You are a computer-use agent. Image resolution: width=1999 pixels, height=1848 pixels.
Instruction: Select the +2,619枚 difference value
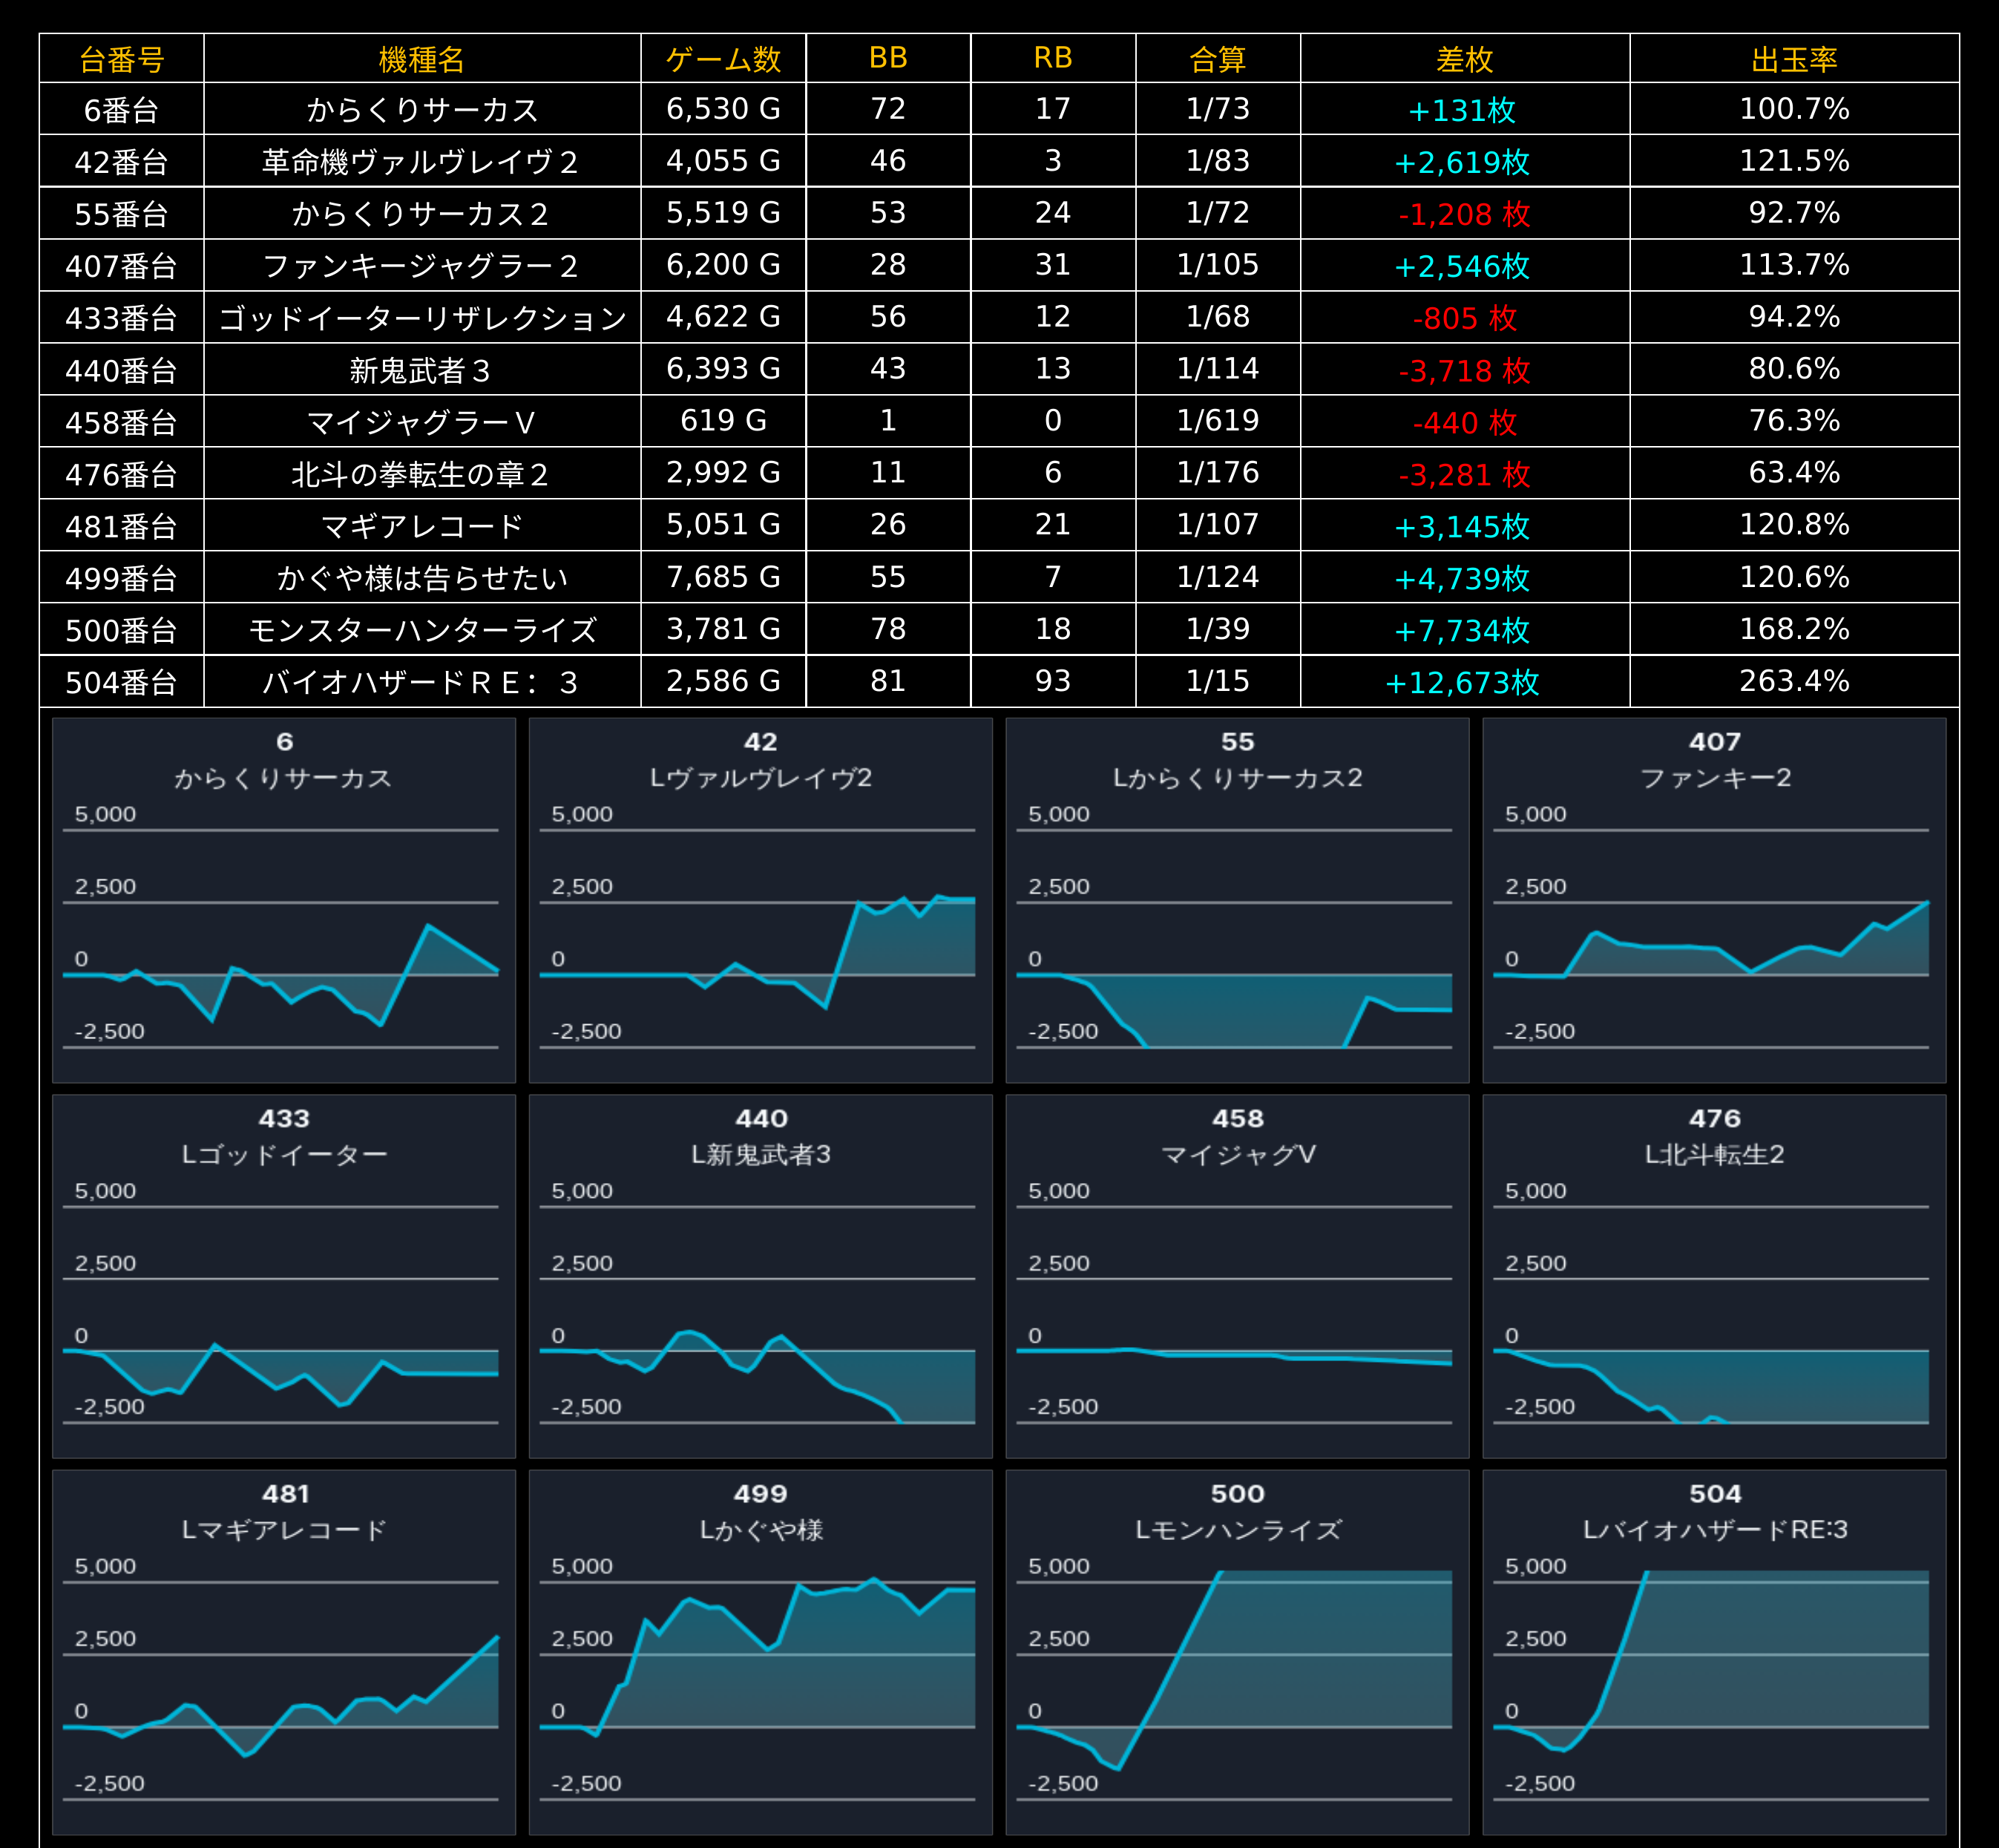(1462, 161)
